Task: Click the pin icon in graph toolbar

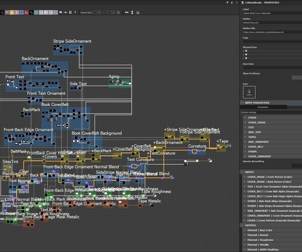Action: tap(75, 12)
